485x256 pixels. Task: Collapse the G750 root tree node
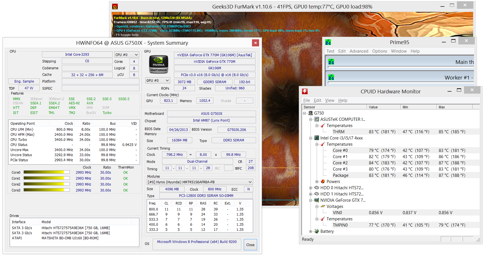[305, 113]
